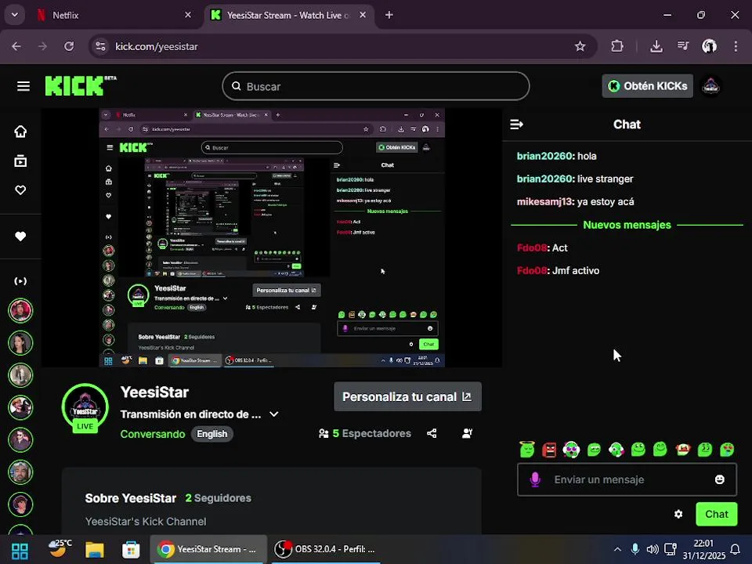The image size is (752, 564).
Task: Show hidden system tray icons
Action: tap(617, 550)
